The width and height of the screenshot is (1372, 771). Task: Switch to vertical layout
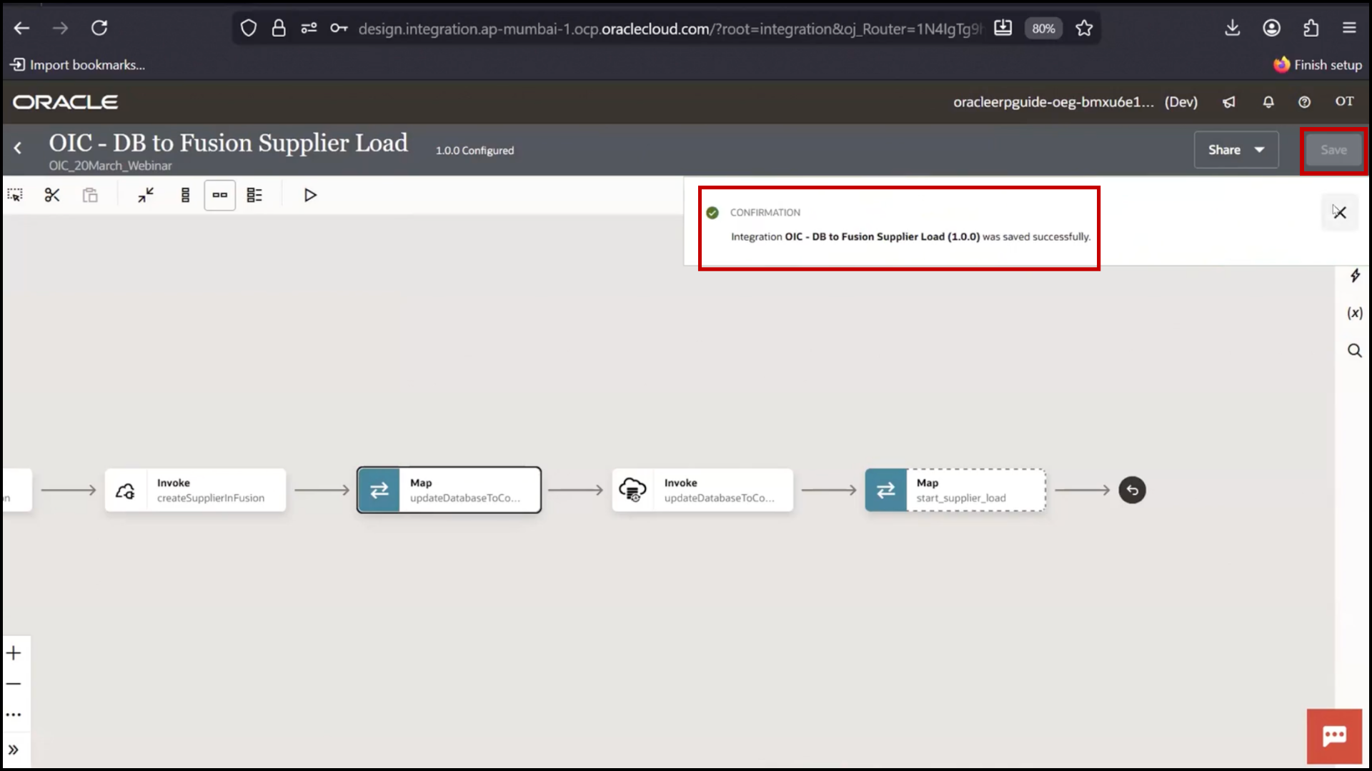pyautogui.click(x=185, y=195)
